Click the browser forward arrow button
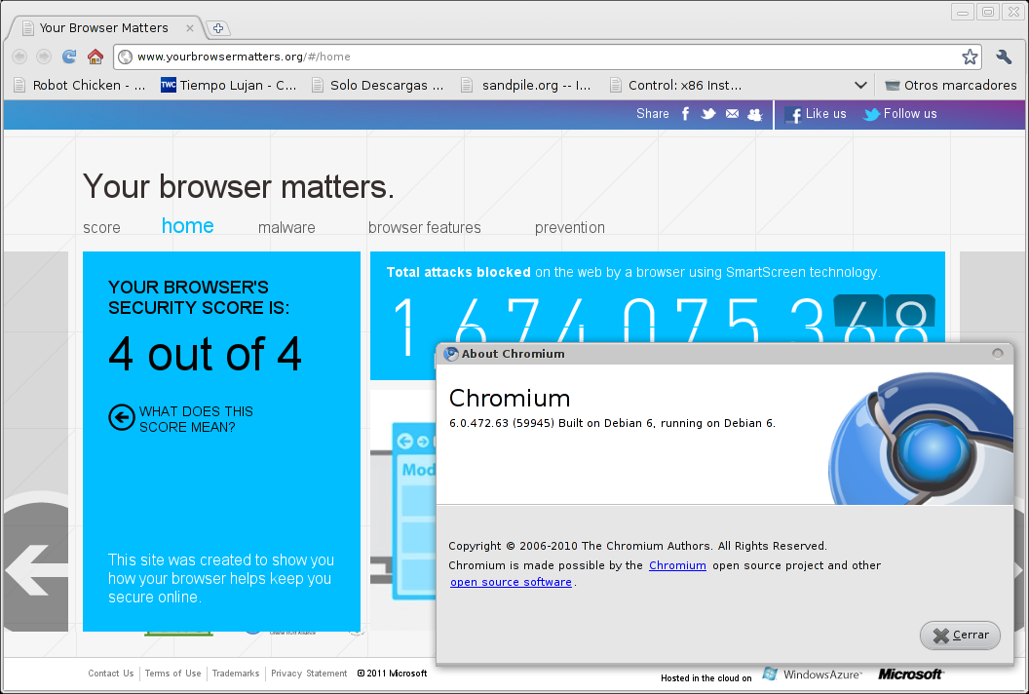The image size is (1029, 694). pos(43,58)
